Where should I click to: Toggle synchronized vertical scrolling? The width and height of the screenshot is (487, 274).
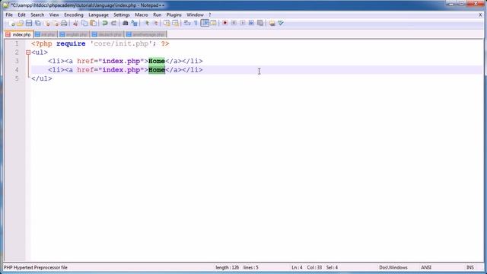pyautogui.click(x=167, y=24)
